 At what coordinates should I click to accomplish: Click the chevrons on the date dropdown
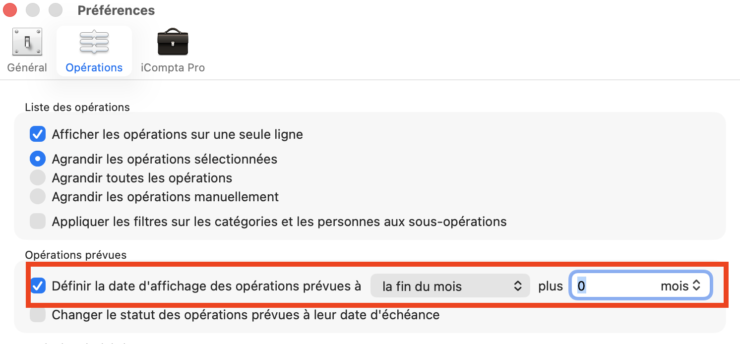[519, 286]
